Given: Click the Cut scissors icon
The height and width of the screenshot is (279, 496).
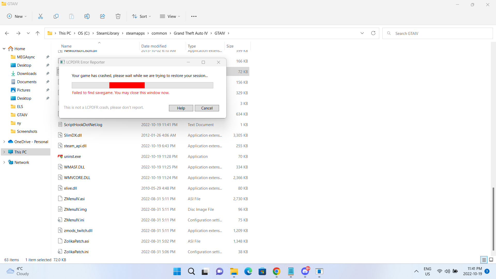Looking at the screenshot, I should coord(41,16).
